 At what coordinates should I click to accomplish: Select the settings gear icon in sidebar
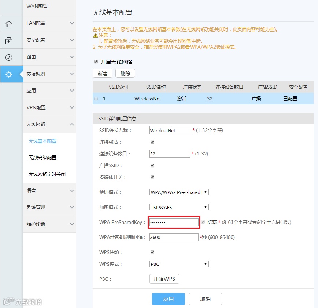9,74
